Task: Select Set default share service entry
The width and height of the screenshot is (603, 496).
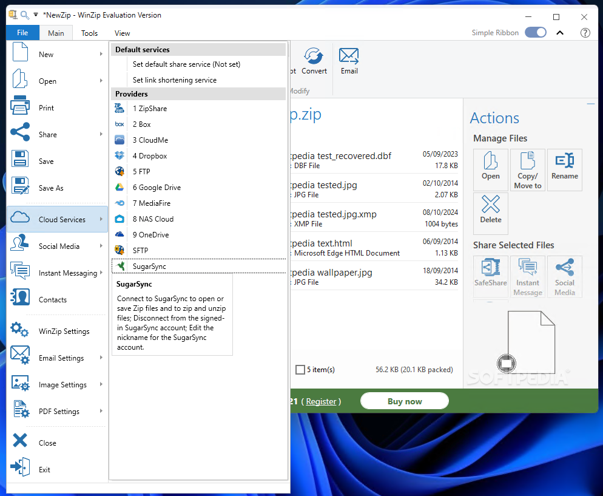Action: 198,64
